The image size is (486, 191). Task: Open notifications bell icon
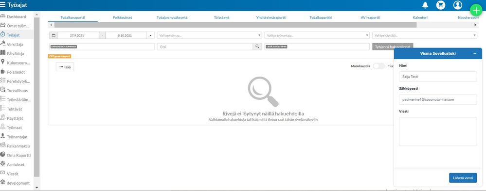click(425, 5)
